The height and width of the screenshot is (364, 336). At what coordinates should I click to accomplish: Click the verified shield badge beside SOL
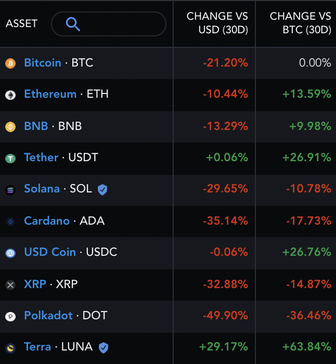pos(102,189)
